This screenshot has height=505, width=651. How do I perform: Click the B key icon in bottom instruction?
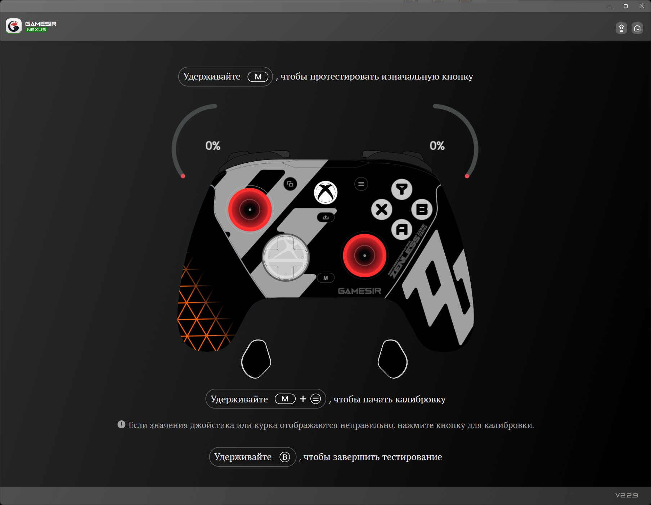[285, 457]
